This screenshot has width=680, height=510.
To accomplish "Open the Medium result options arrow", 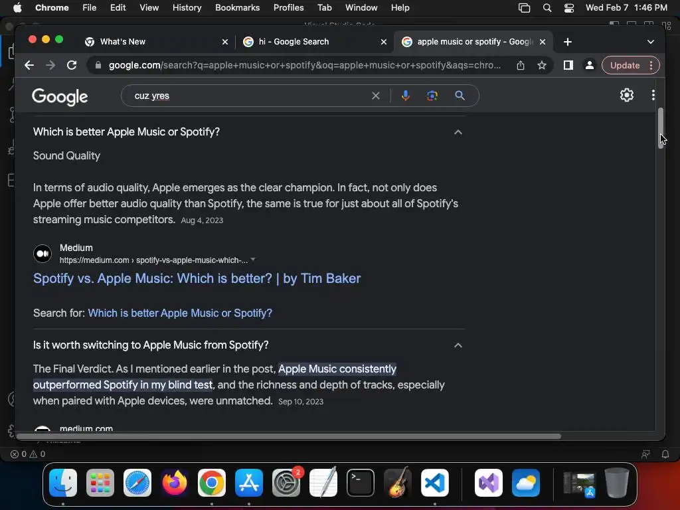I will (253, 260).
